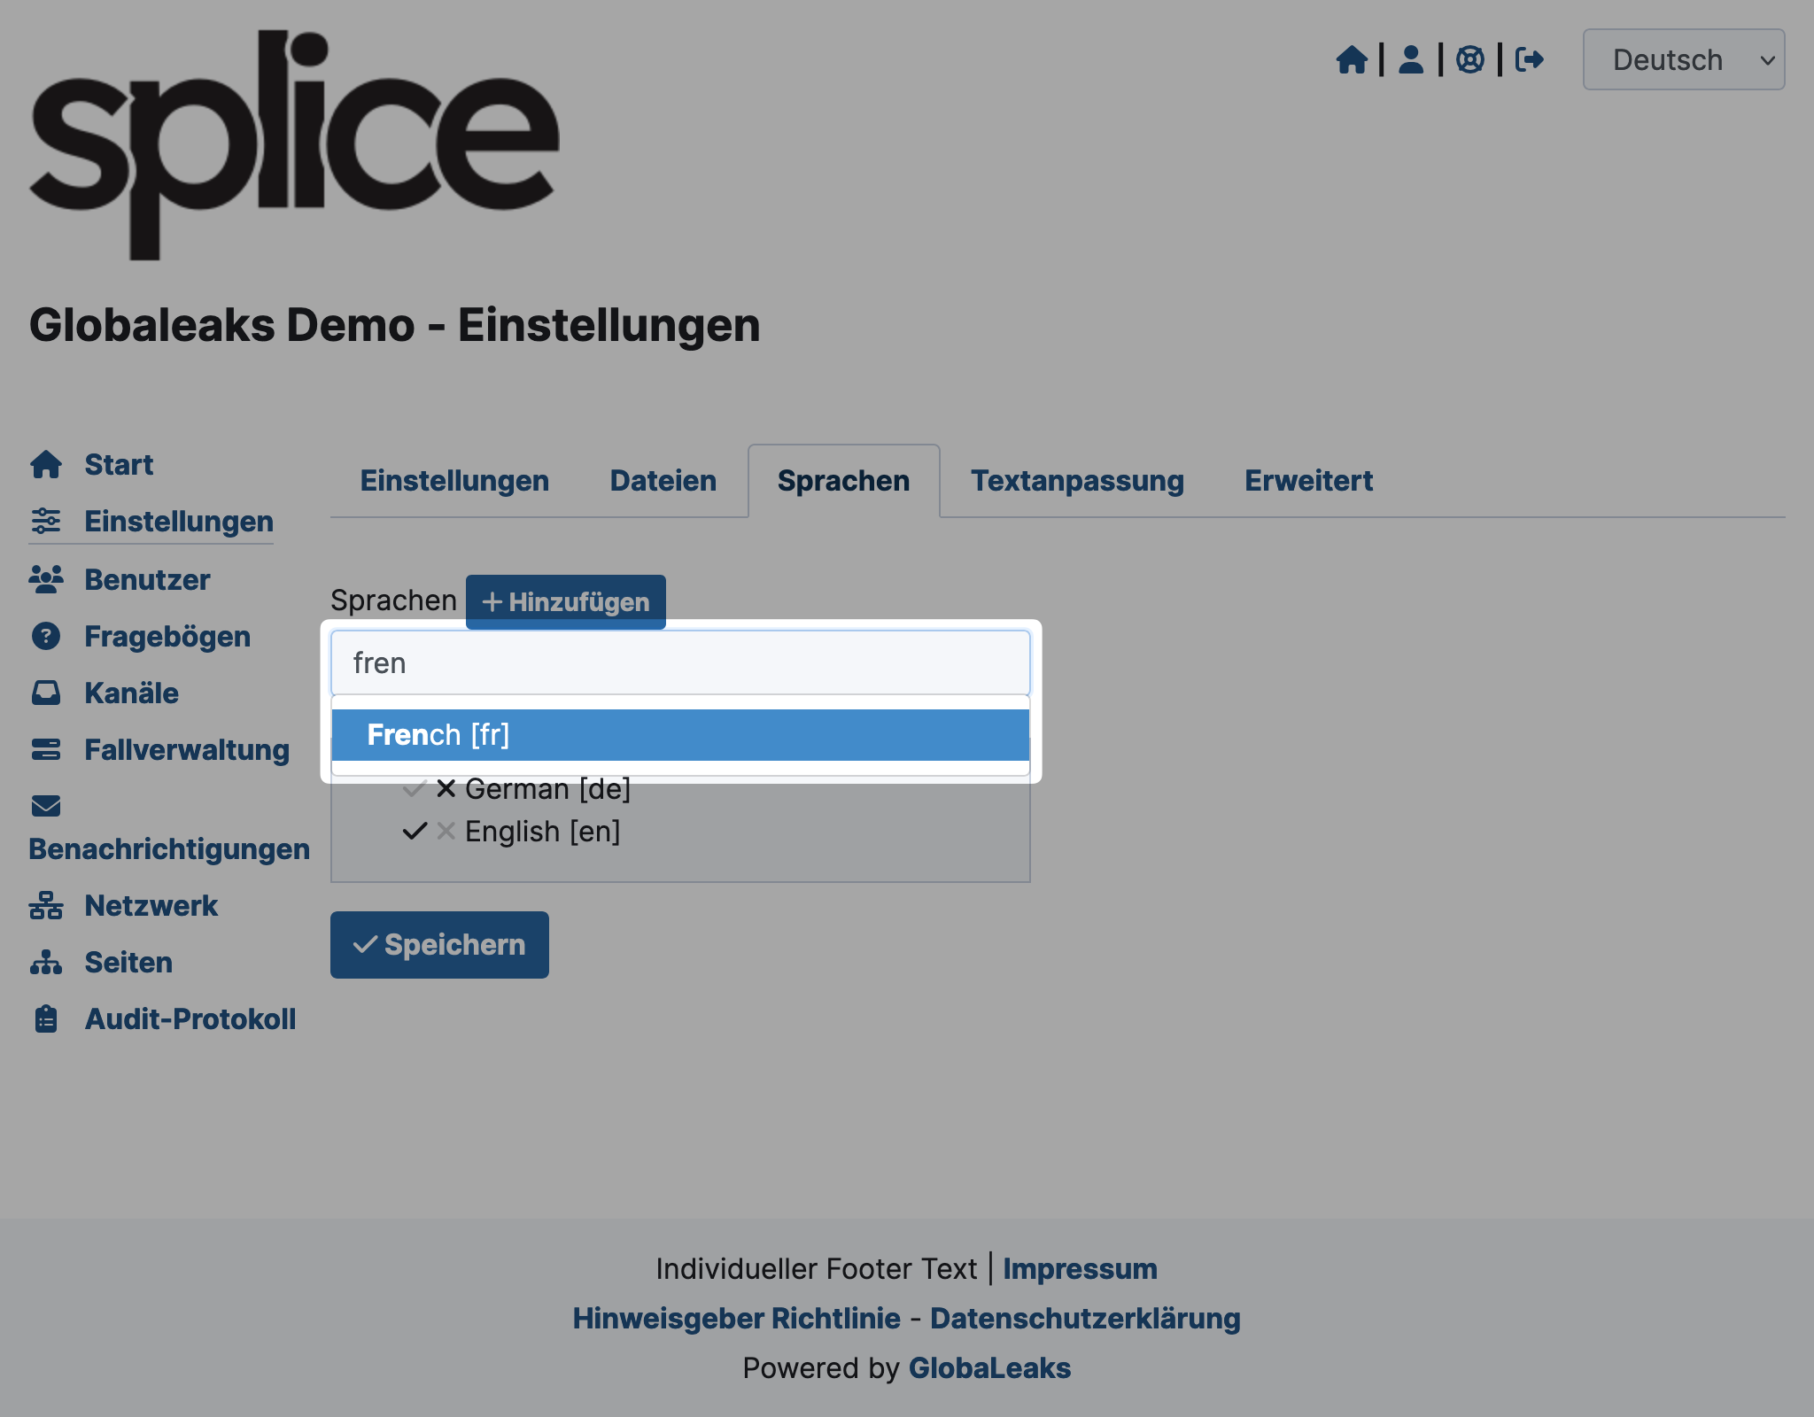Image resolution: width=1814 pixels, height=1417 pixels.
Task: Open Audit-Protokoll in the sidebar
Action: point(190,1018)
